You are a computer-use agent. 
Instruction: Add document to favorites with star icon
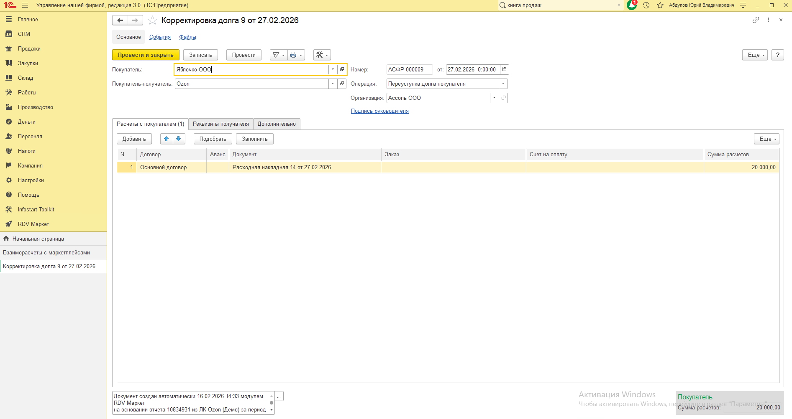click(x=153, y=20)
